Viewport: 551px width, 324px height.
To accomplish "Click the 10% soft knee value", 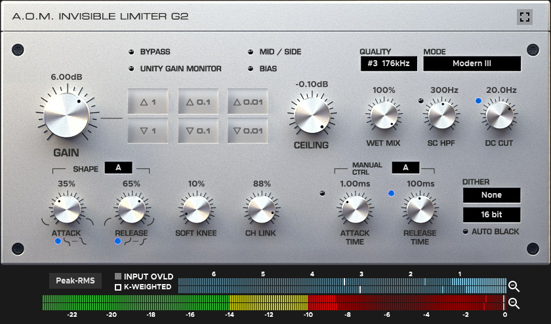I will [196, 184].
